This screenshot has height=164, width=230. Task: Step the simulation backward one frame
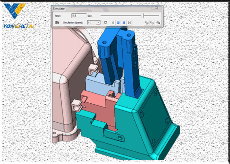coord(113,23)
